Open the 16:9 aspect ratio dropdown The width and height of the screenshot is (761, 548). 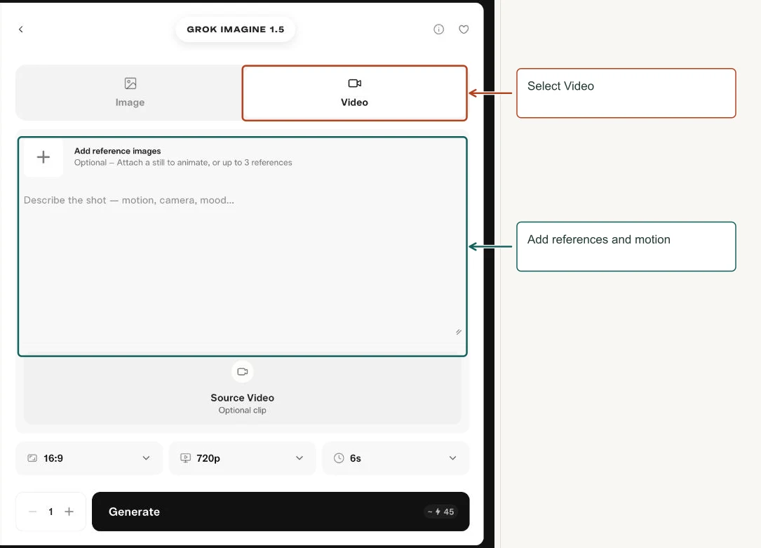click(89, 458)
